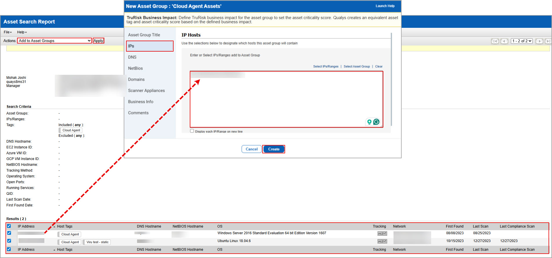Toggle the select-all checkbox in the results header
This screenshot has width=552, height=258.
[9, 226]
